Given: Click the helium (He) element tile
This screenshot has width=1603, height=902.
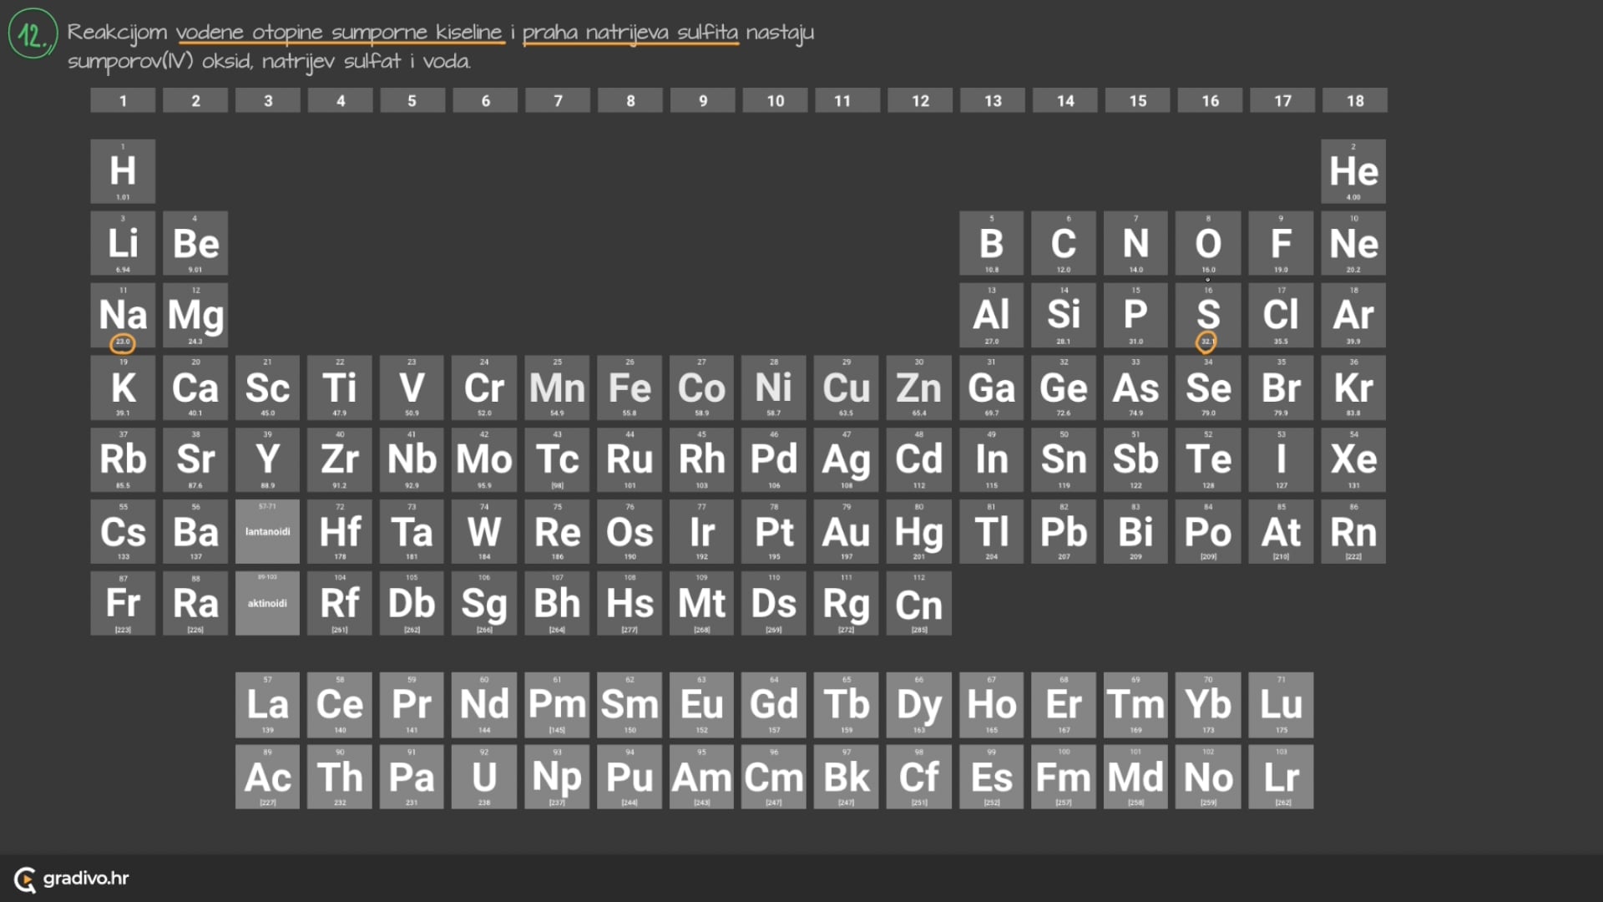Looking at the screenshot, I should pos(1353,171).
